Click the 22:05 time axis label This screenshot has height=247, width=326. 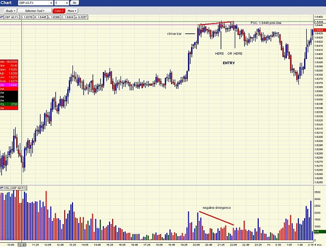click(233, 245)
